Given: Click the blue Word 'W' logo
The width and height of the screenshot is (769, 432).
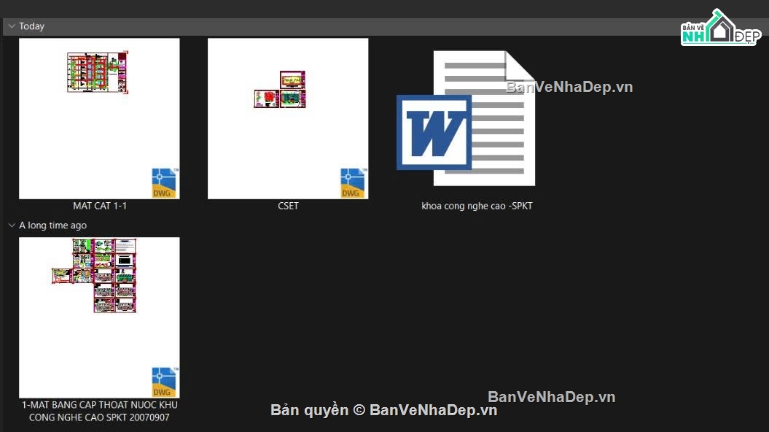Looking at the screenshot, I should pyautogui.click(x=434, y=132).
